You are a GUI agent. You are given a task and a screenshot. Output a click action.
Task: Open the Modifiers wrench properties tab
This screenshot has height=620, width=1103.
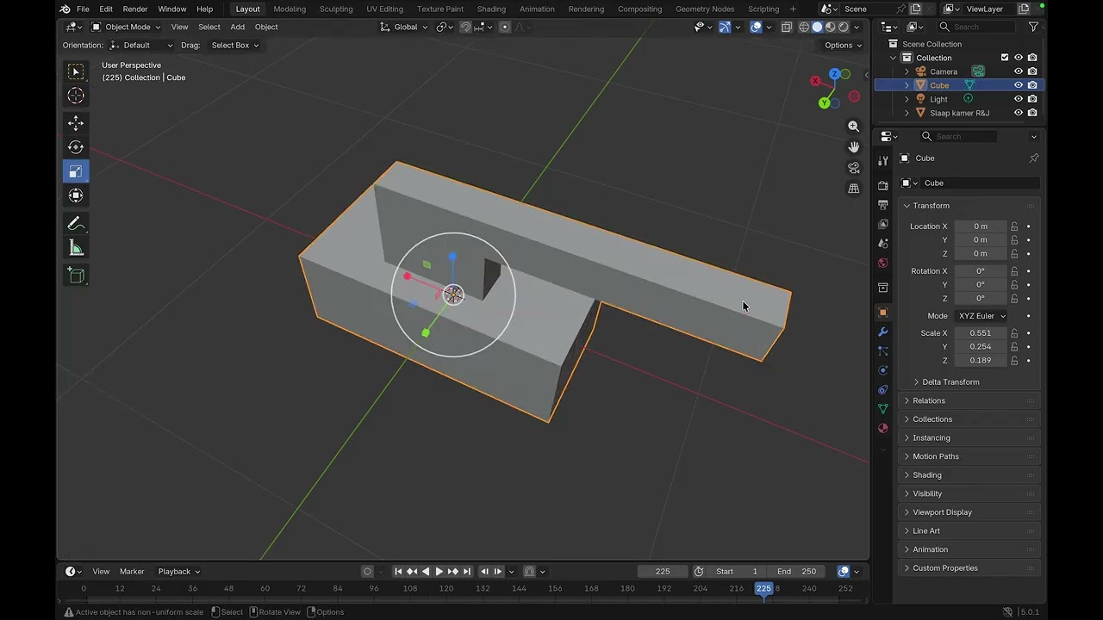coord(883,332)
